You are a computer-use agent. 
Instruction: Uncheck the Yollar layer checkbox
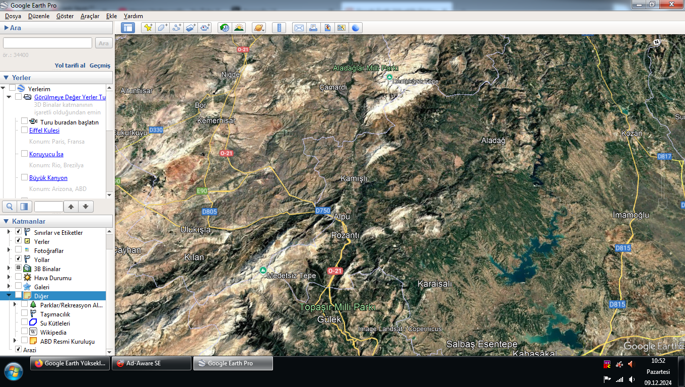pos(19,259)
